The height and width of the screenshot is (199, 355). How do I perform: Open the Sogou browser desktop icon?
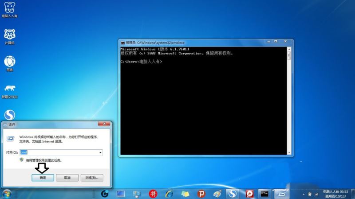pyautogui.click(x=9, y=115)
